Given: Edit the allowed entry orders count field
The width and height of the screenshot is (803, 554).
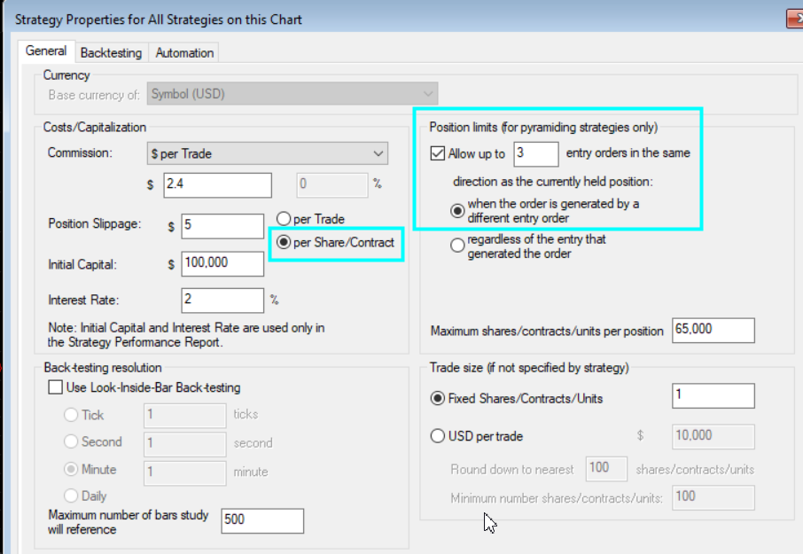Looking at the screenshot, I should coord(535,153).
